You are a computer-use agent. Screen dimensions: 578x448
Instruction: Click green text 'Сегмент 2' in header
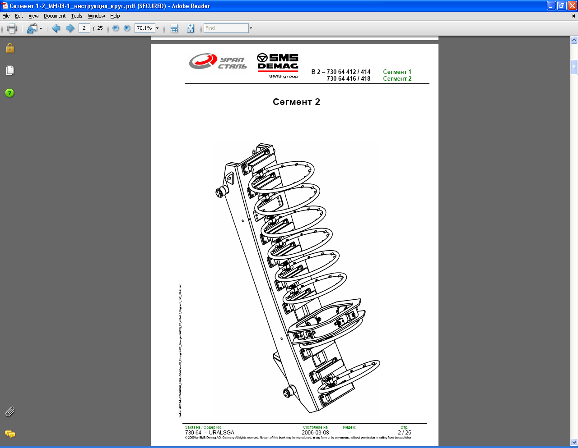point(397,78)
